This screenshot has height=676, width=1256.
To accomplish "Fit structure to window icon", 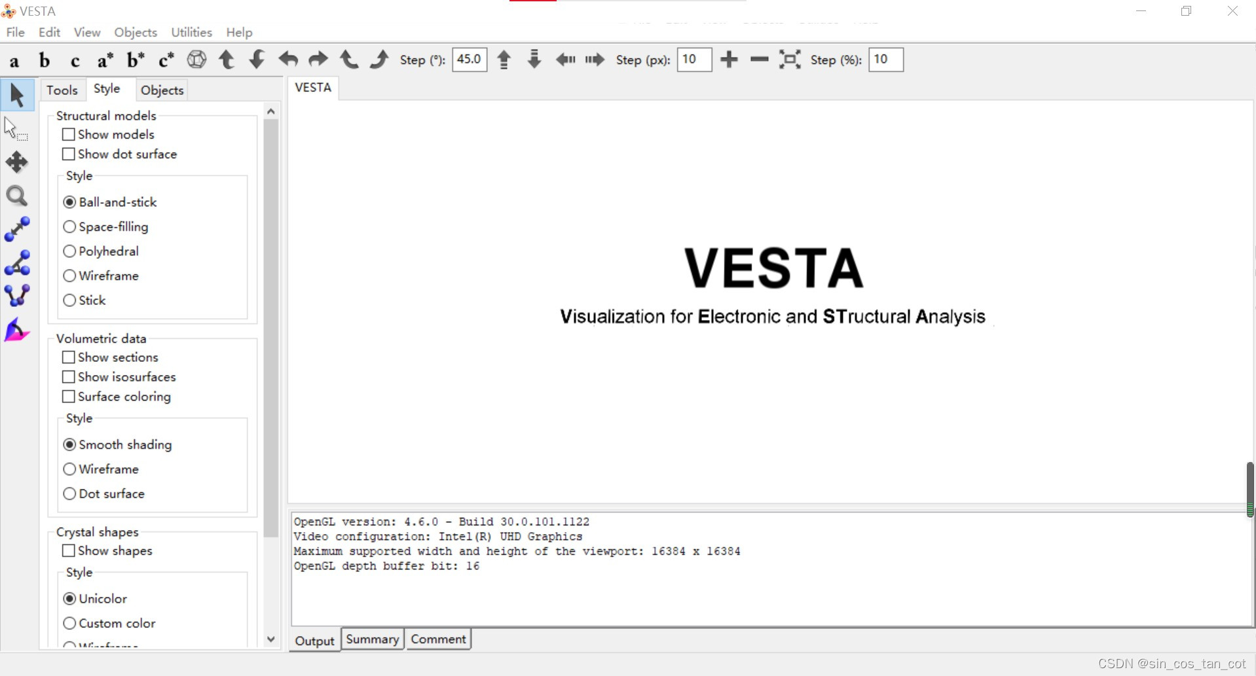I will 790,60.
